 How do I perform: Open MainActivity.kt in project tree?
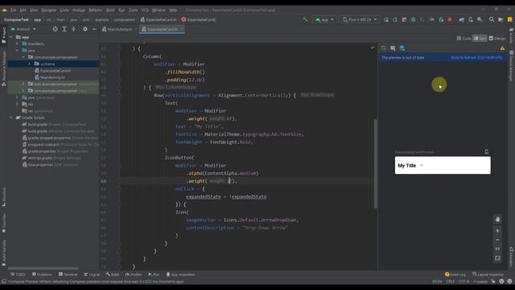pos(50,77)
